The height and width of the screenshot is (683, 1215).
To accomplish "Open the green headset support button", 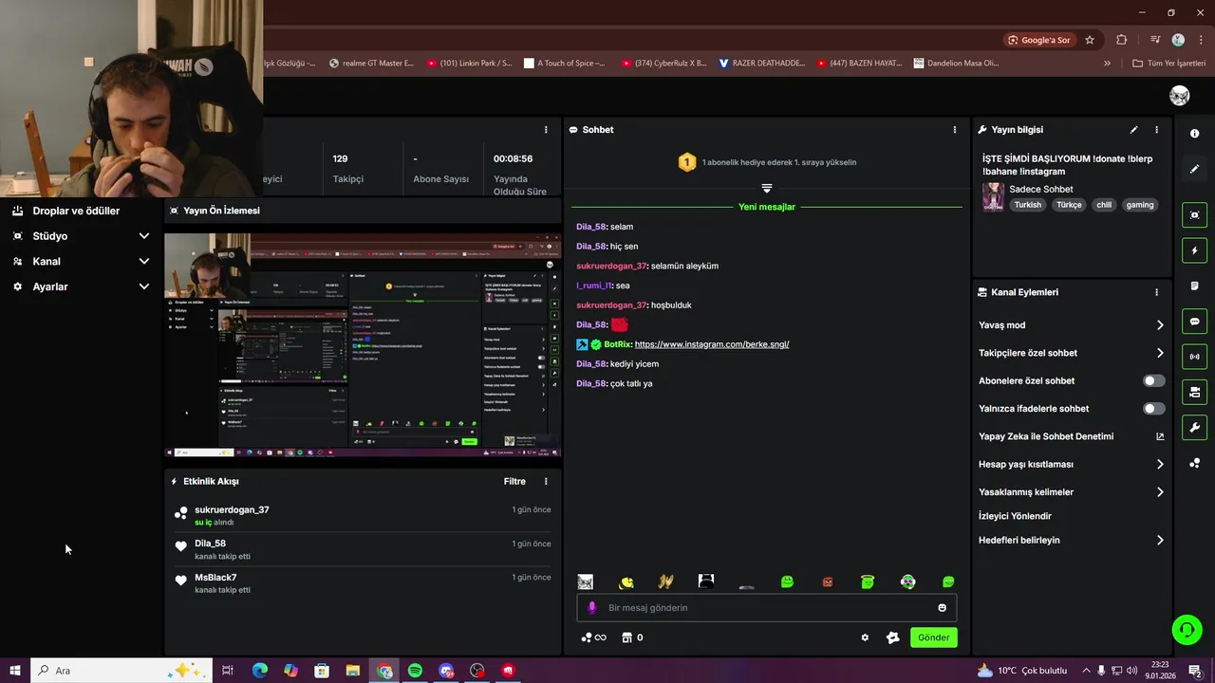I will click(x=1187, y=629).
